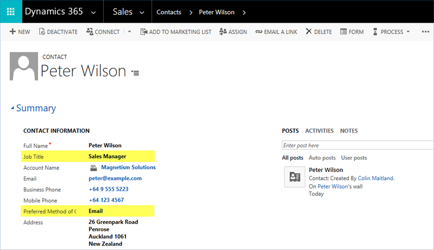Image resolution: width=434 pixels, height=250 pixels.
Task: Click the ASSIGN command
Action: [x=233, y=32]
